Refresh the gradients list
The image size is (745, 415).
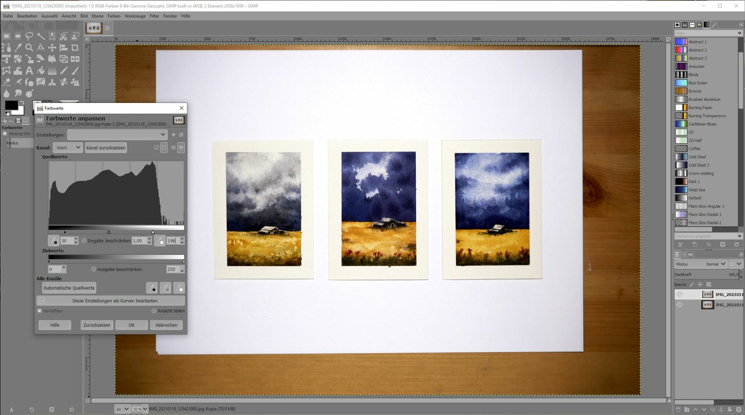(x=737, y=244)
